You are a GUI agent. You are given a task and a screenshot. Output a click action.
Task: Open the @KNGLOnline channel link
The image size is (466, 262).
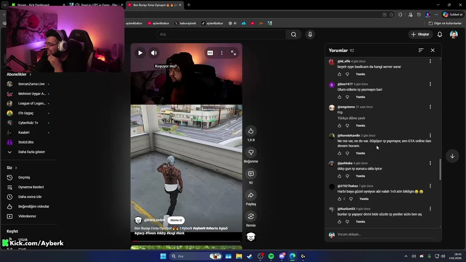[155, 220]
